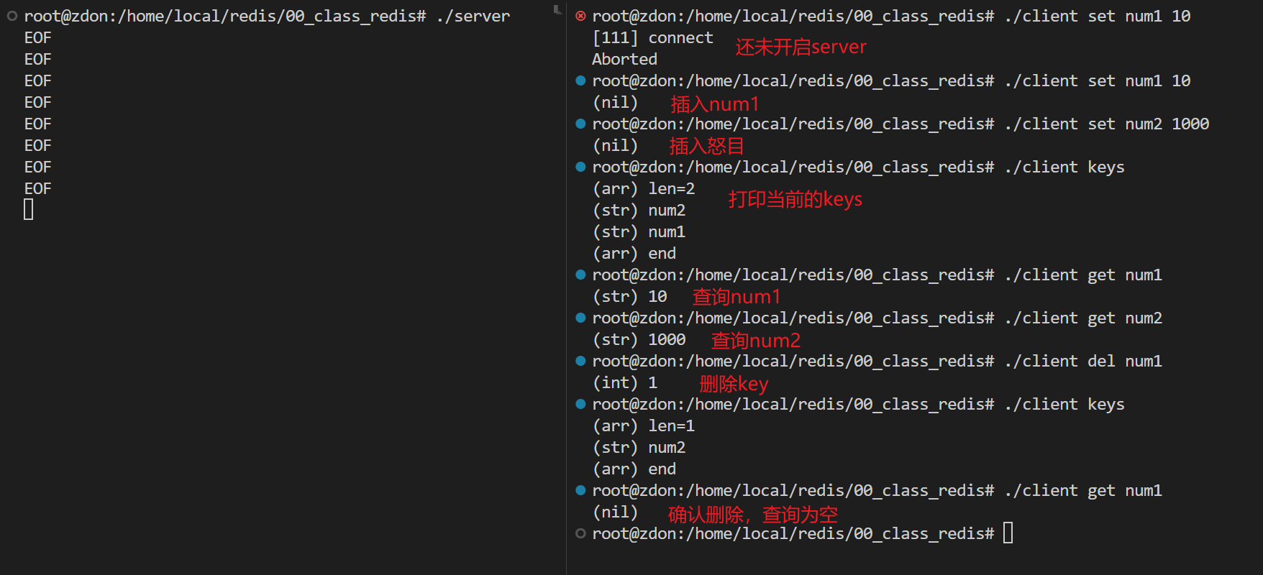
Task: Focus the left server terminal cursor block
Action: click(x=29, y=210)
